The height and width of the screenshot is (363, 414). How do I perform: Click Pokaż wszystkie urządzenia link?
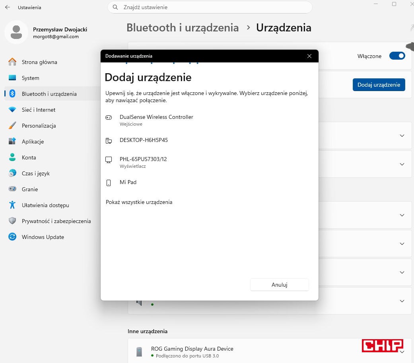(139, 202)
